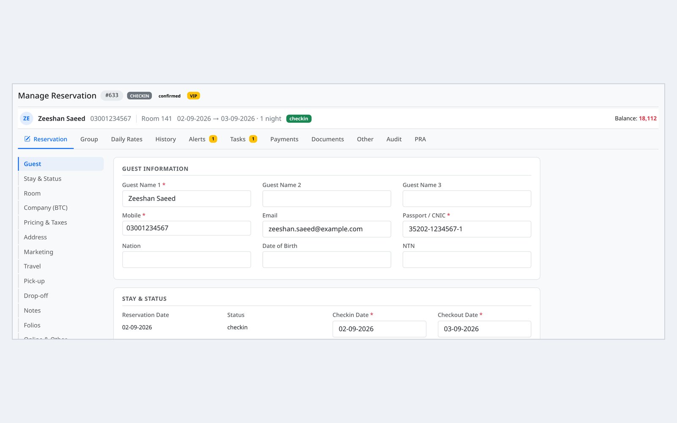Open the Other tab

[x=365, y=139]
